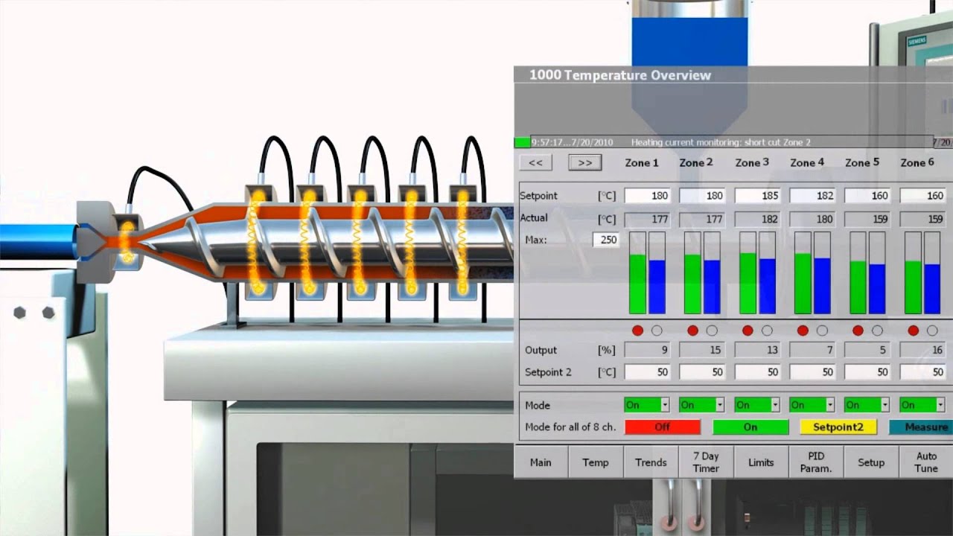
Task: Click Zone 5 red indicator lamp
Action: click(x=858, y=331)
